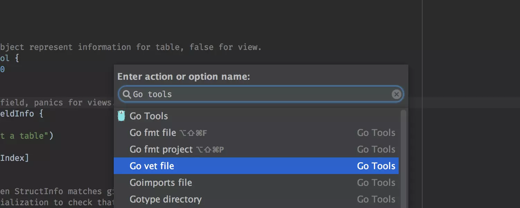Run Go fmt file action
The image size is (520, 208).
click(153, 133)
